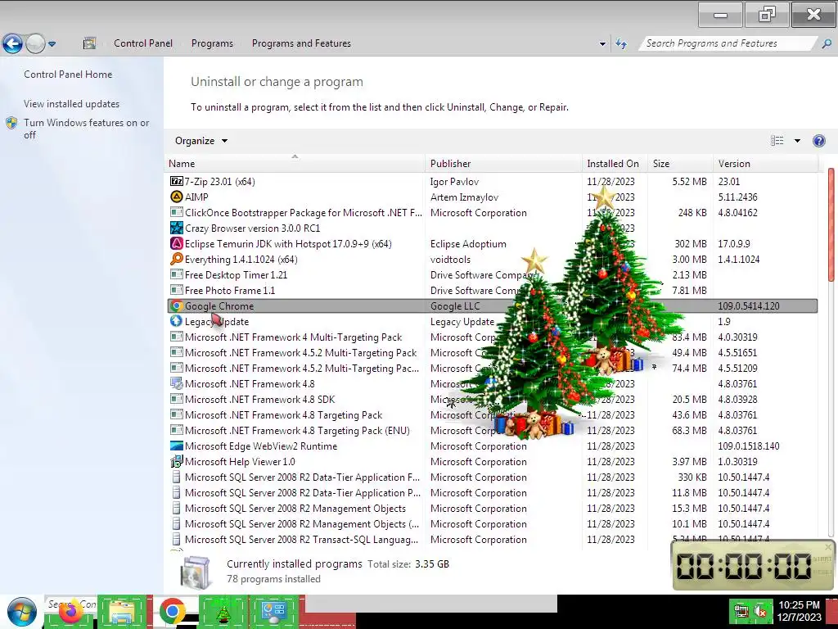
Task: Click the Control Panel address bar icon
Action: tap(89, 43)
